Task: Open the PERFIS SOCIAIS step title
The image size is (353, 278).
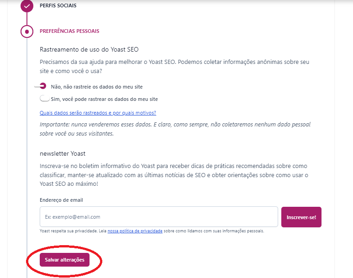Action: (x=58, y=6)
